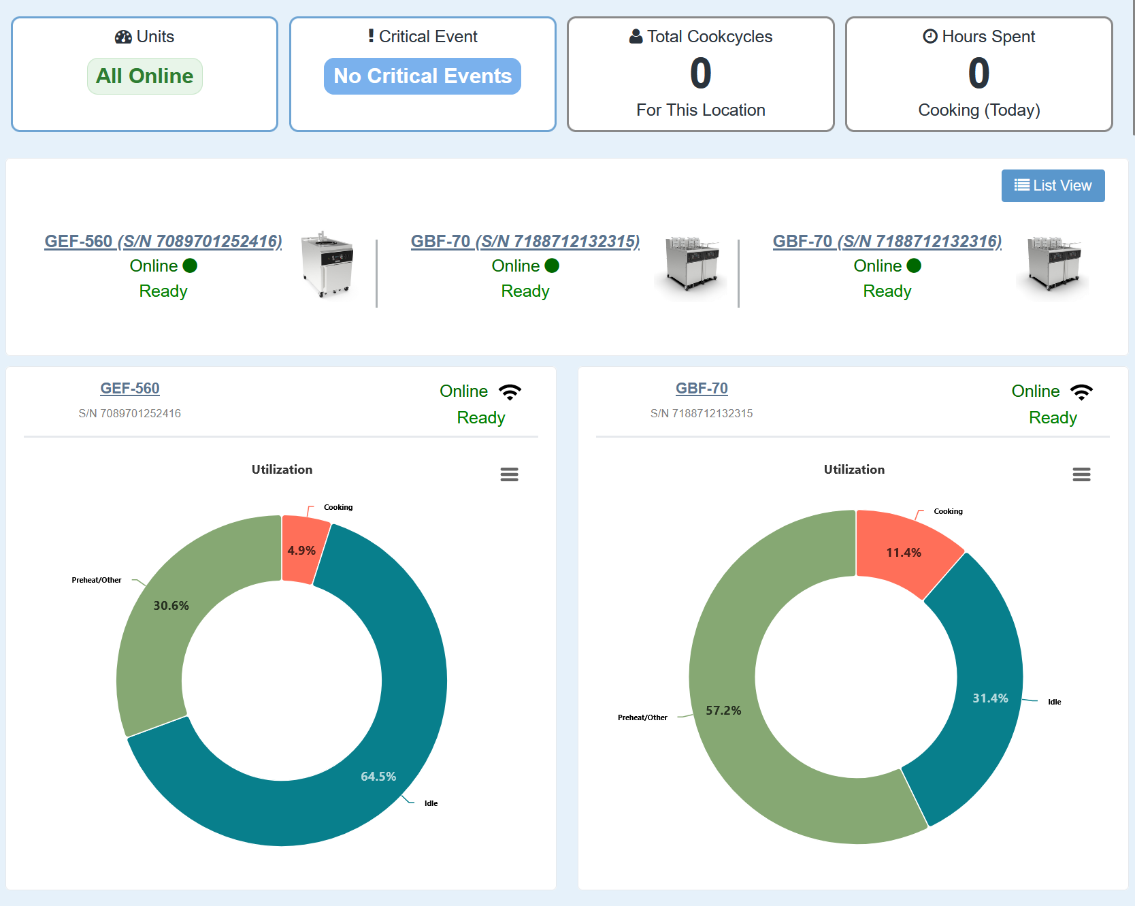The height and width of the screenshot is (906, 1135).
Task: Click the GEF-560 fryer thumbnail image
Action: 329,265
